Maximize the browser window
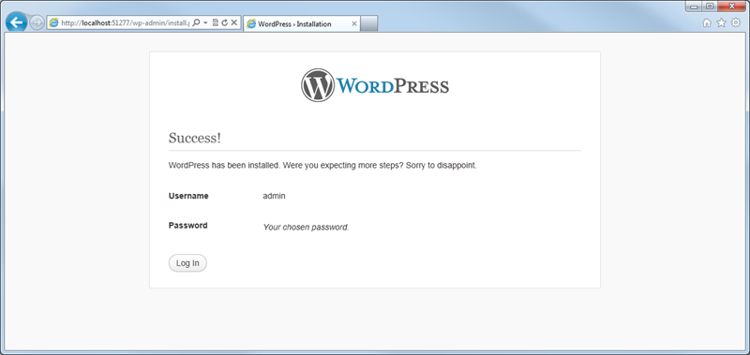Screen dimensions: 750x355 (x=710, y=7)
